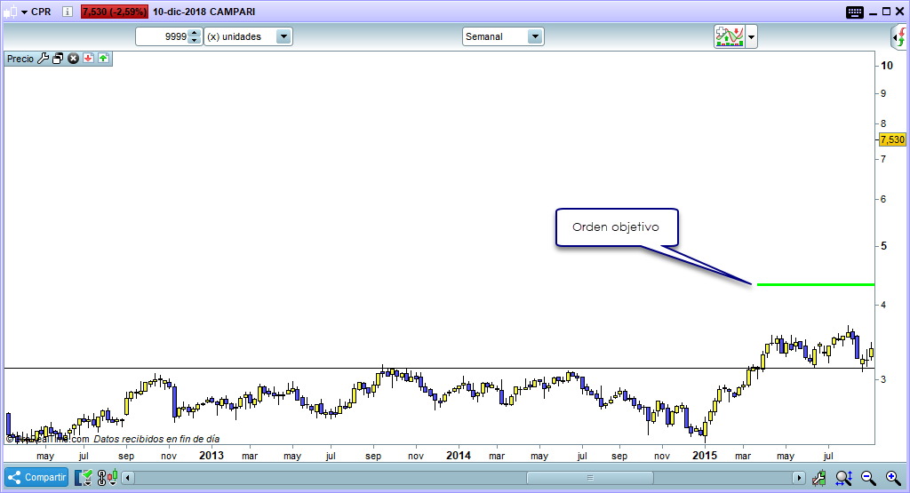Click the info icon beside CPR
This screenshot has width=910, height=493.
click(67, 12)
